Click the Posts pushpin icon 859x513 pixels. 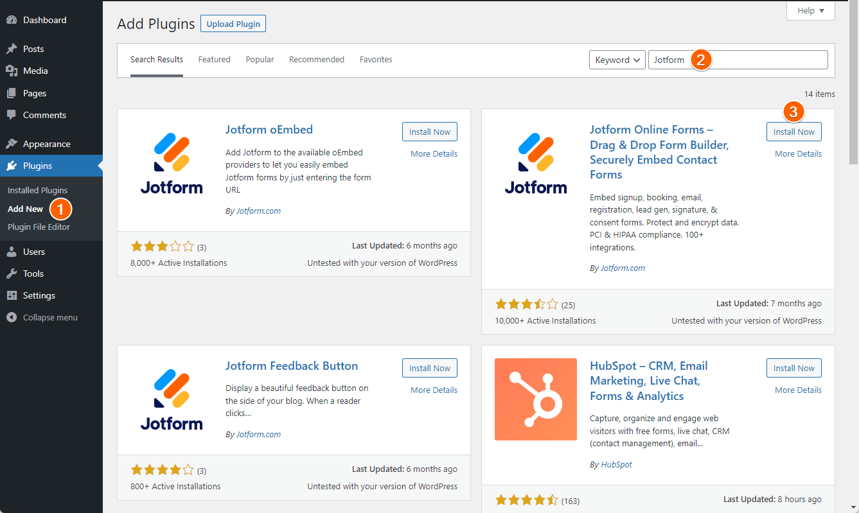point(12,49)
